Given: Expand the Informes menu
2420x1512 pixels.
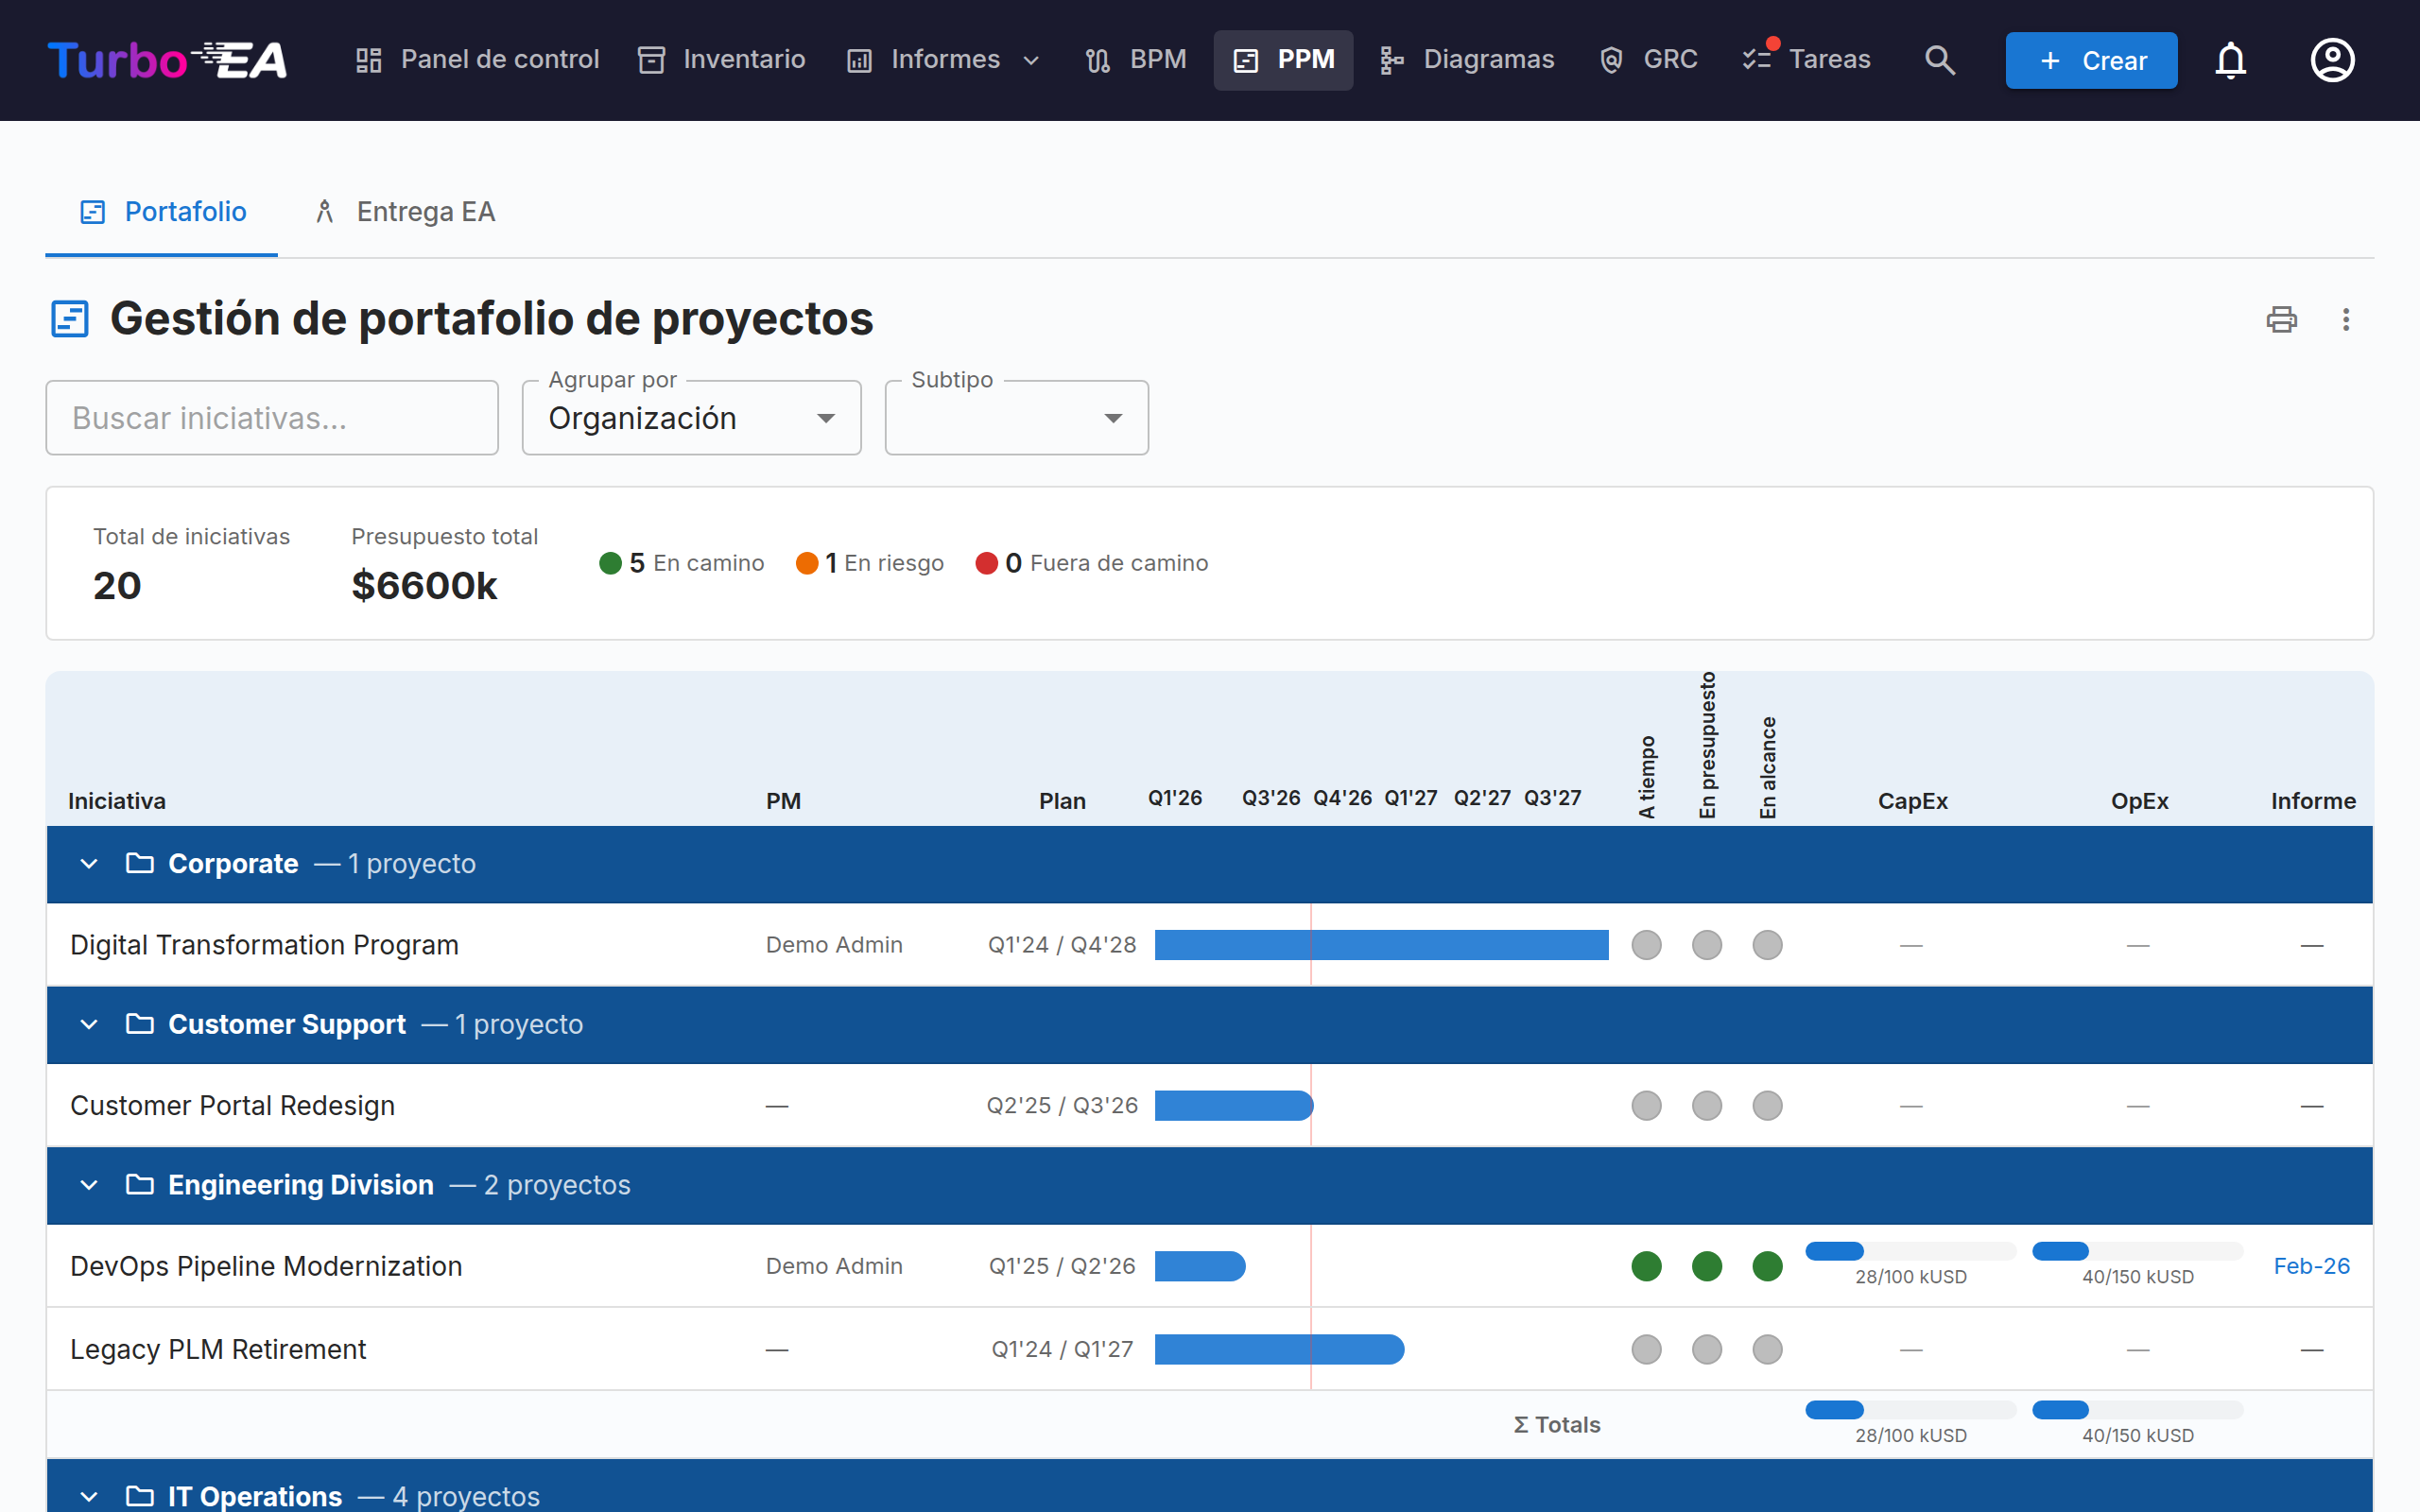Looking at the screenshot, I should [x=944, y=60].
